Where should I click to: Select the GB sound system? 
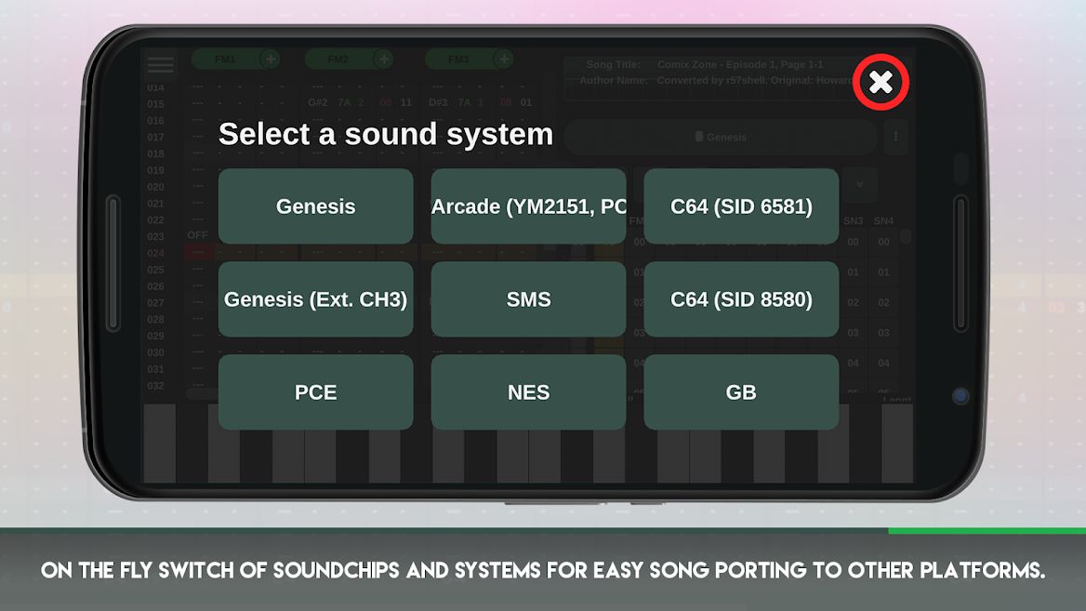click(741, 392)
